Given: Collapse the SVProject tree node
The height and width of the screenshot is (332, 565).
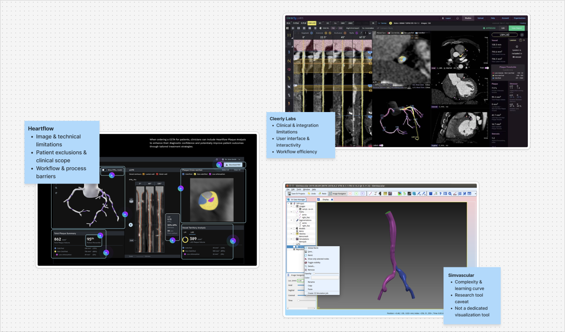Looking at the screenshot, I should point(289,203).
